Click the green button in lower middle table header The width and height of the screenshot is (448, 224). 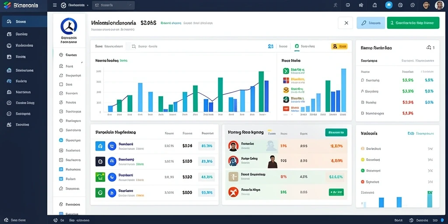tap(336, 133)
